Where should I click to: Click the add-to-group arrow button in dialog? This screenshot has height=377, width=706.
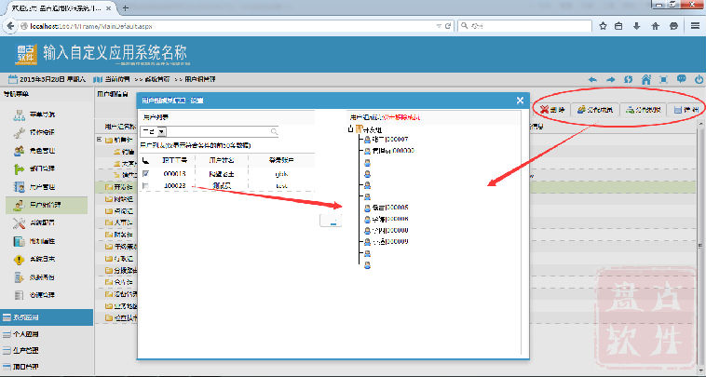(331, 220)
